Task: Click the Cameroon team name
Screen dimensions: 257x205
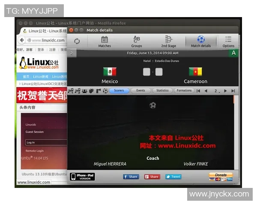Action: pos(195,81)
